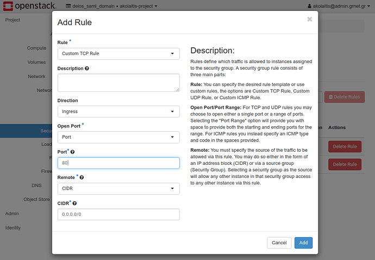This screenshot has height=260, width=375.
Task: Close the Add Rule dialog with X
Action: (309, 19)
